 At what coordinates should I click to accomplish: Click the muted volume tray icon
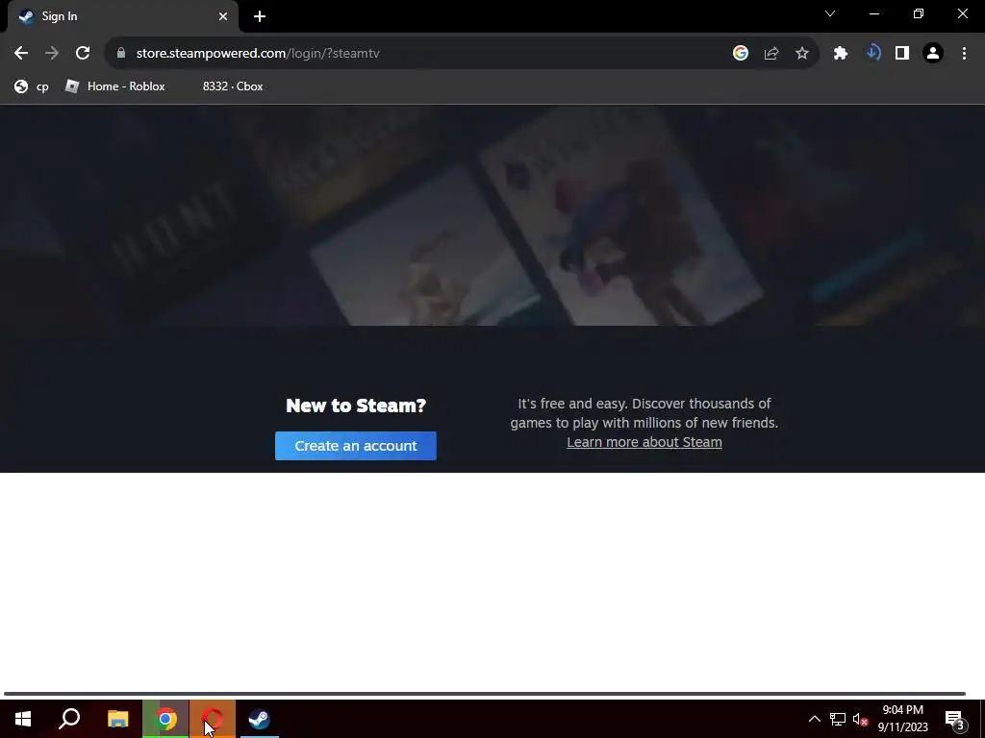coord(860,719)
